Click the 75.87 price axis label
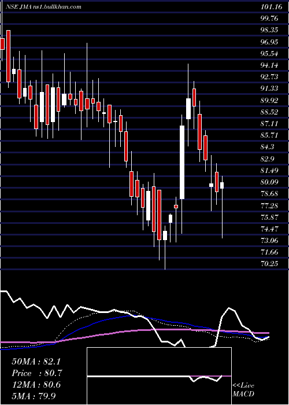 coord(269,217)
